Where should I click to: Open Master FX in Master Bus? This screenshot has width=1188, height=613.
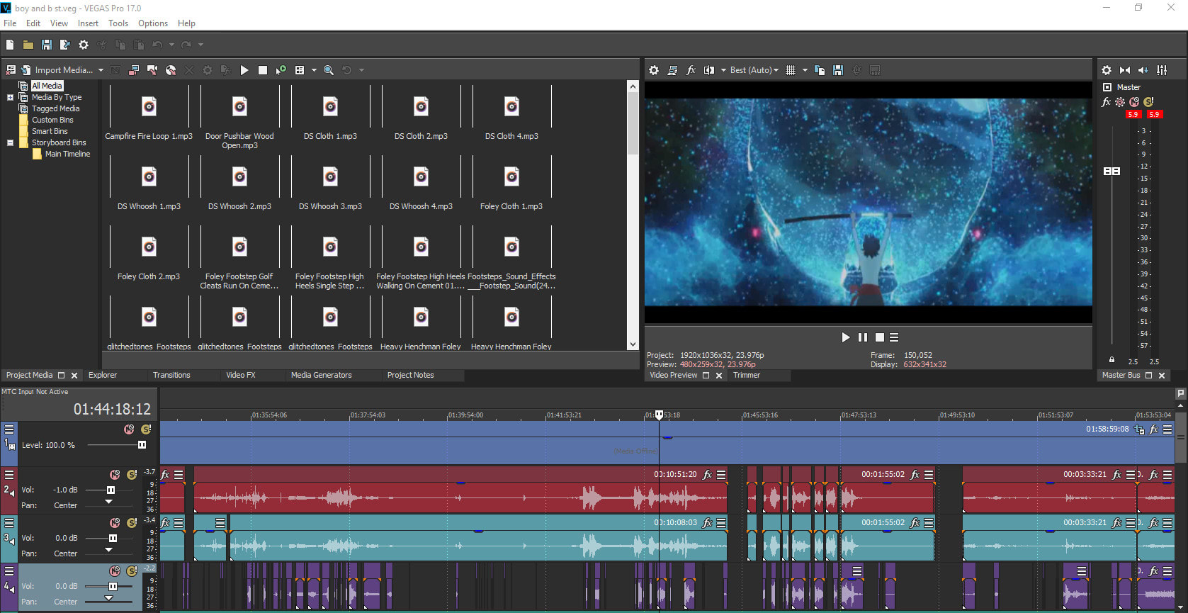1107,102
